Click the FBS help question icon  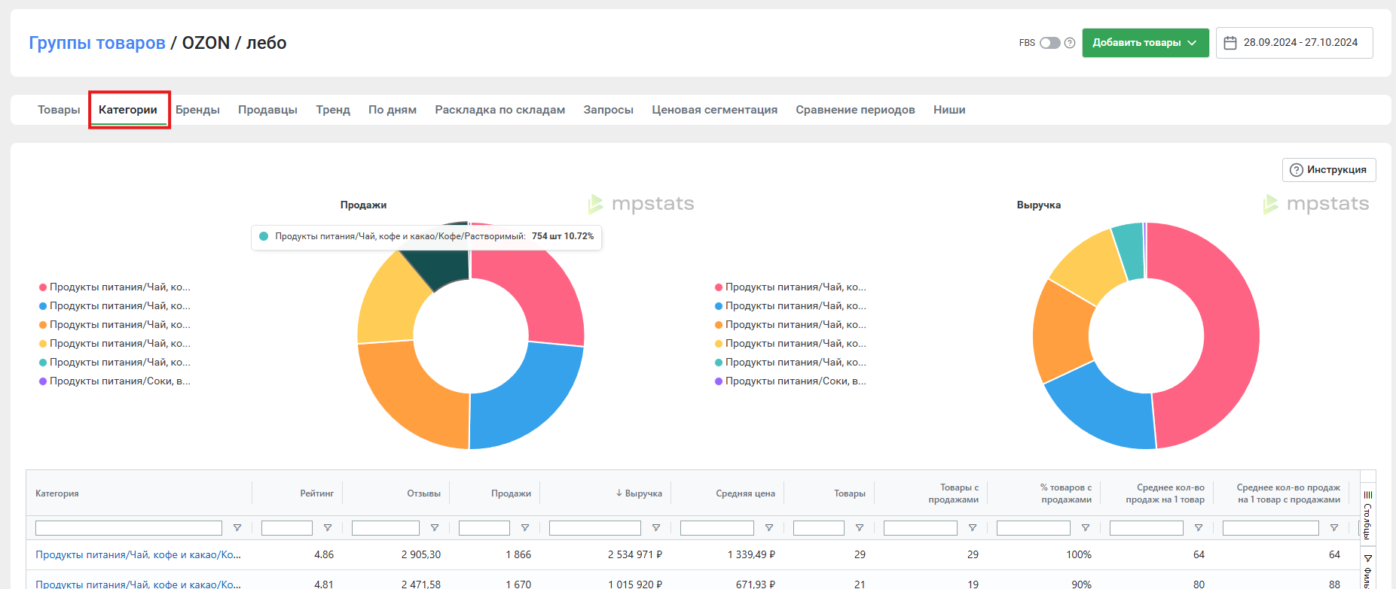[1070, 43]
